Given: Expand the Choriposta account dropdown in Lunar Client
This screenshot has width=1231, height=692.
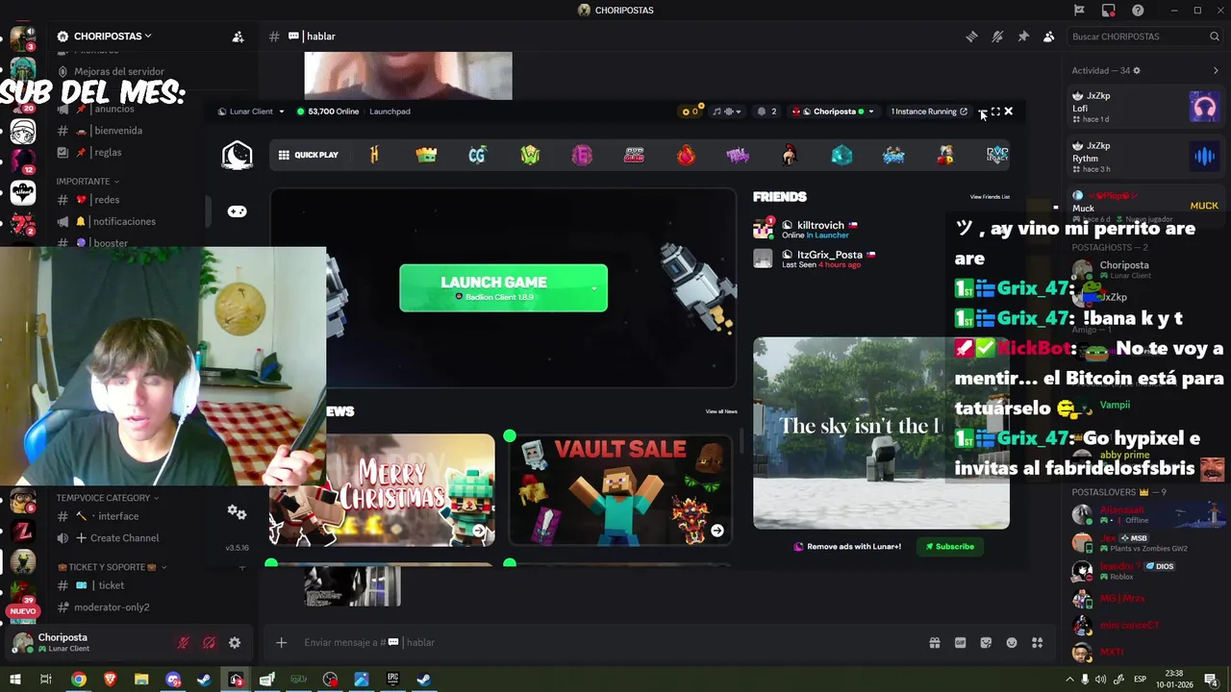Looking at the screenshot, I should click(833, 111).
